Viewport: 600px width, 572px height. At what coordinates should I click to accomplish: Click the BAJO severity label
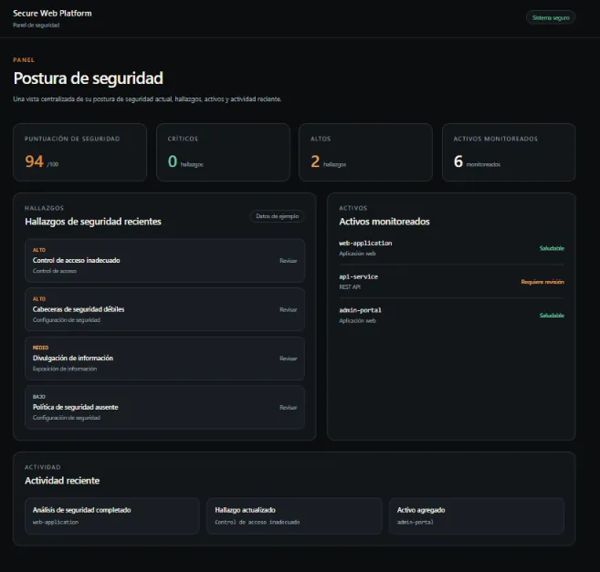tap(39, 397)
